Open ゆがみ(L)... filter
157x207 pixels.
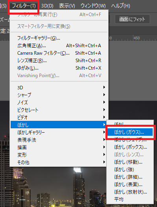pyautogui.click(x=59, y=68)
